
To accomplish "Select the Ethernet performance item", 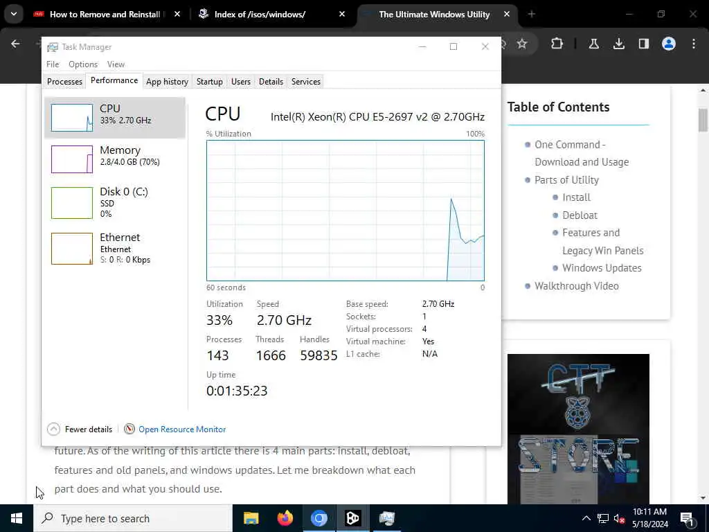I will [115, 248].
